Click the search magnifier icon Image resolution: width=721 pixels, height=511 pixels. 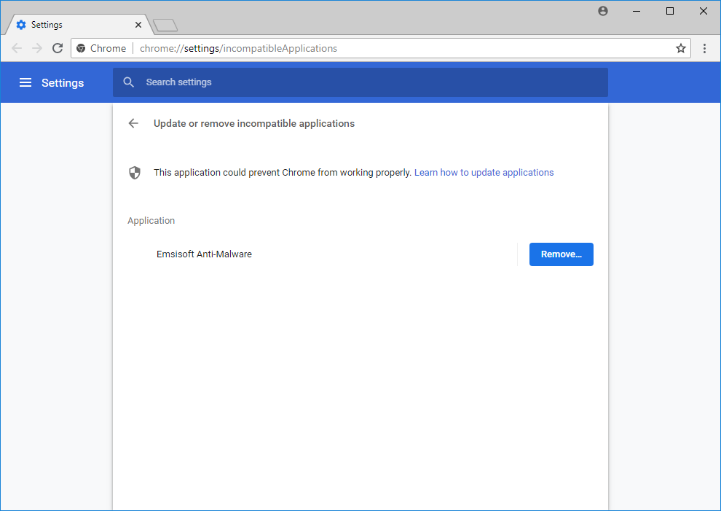click(x=129, y=82)
